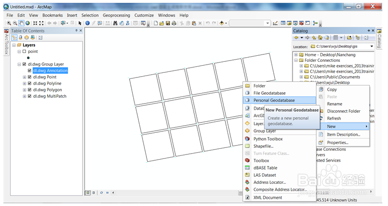Uncheck dl.dwg Polyline layer
The height and width of the screenshot is (206, 388).
click(x=29, y=84)
